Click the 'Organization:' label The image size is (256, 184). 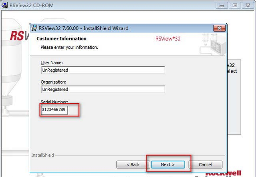(54, 82)
